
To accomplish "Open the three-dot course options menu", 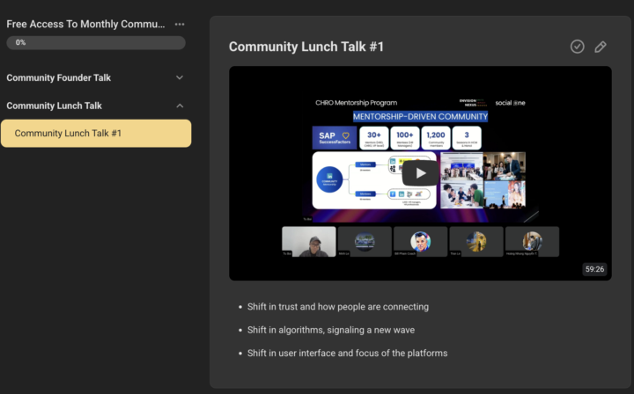I will (180, 25).
